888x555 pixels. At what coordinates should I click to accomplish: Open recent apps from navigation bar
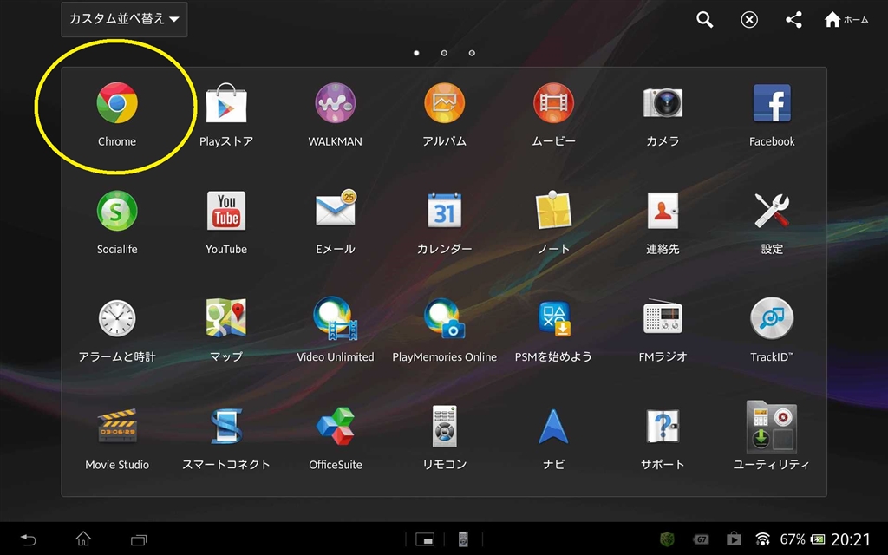(139, 539)
